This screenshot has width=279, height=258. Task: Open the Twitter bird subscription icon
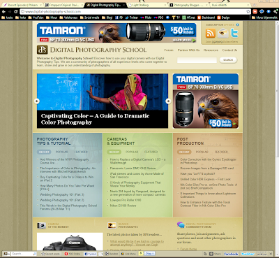[x=234, y=33]
